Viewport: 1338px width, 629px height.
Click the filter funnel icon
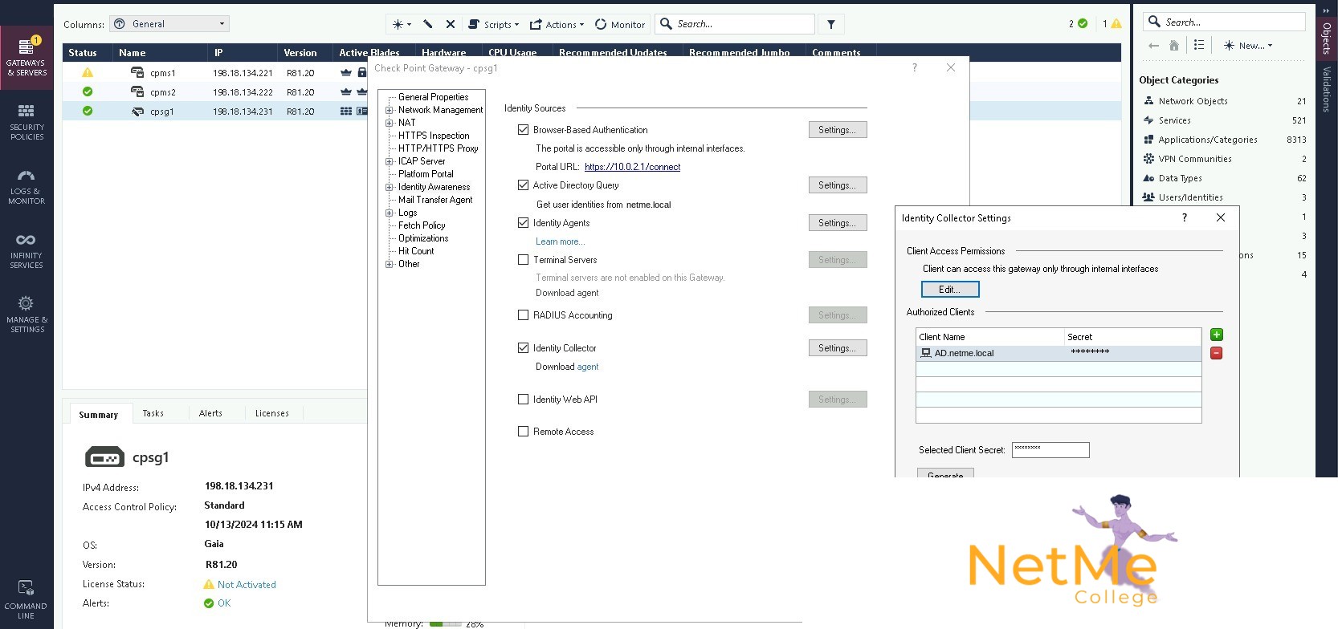pos(831,24)
